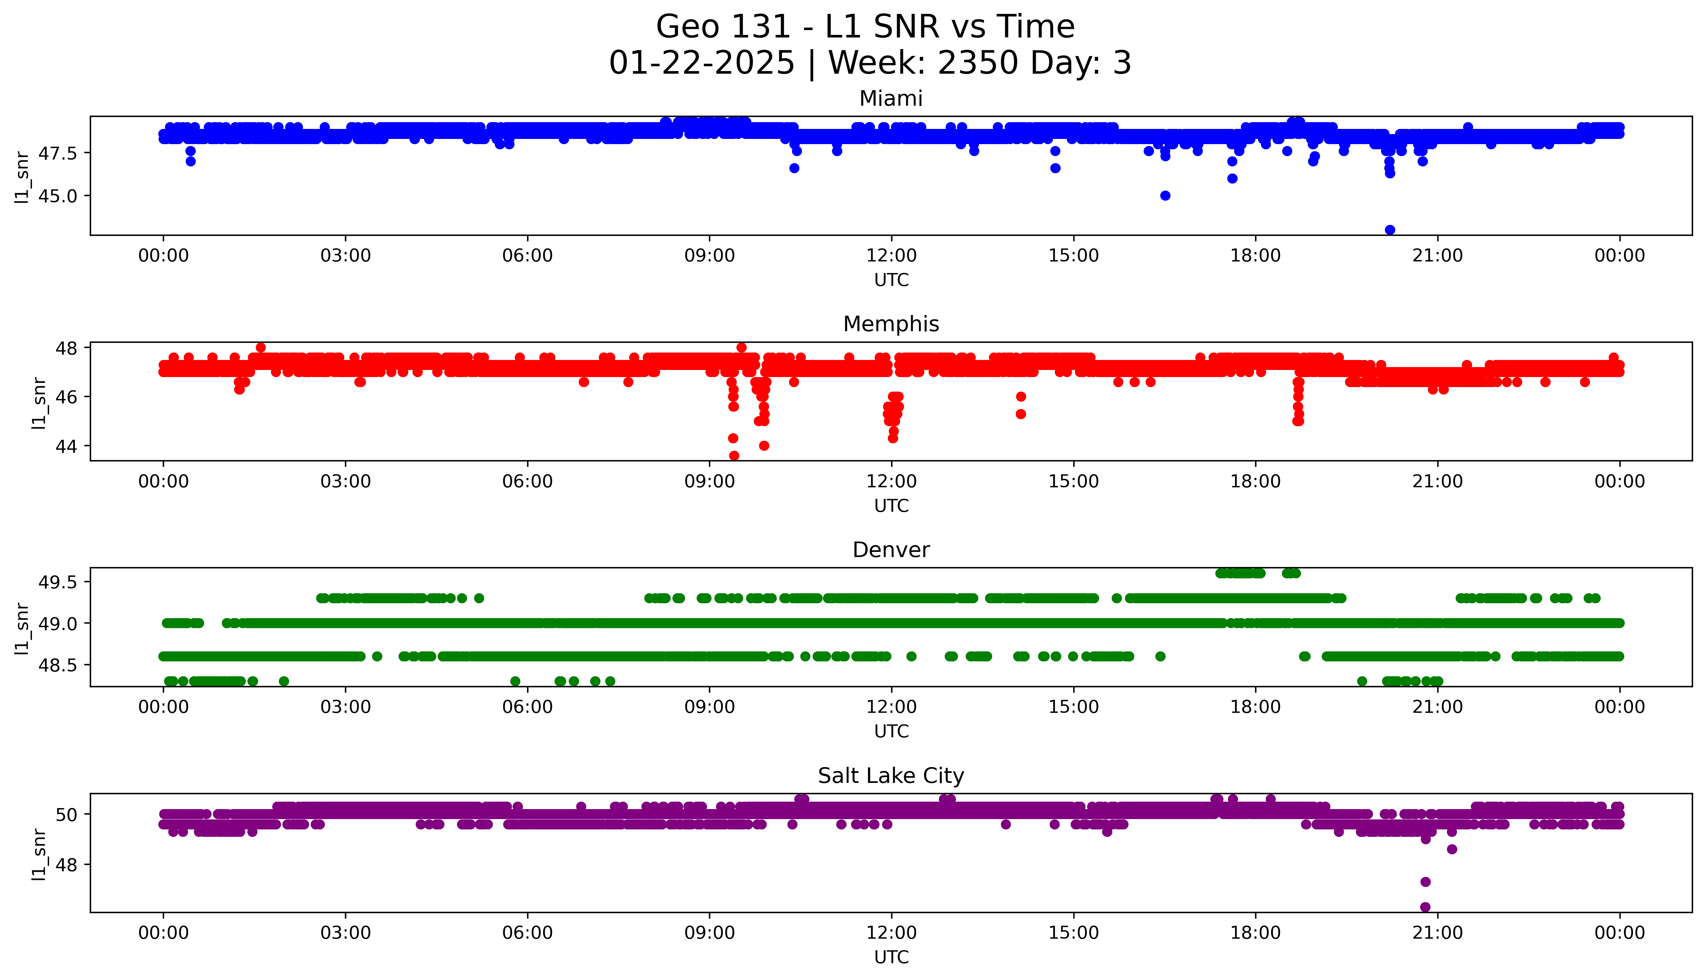Viewport: 1705px width, 980px height.
Task: Click the lowest blue outlier point in Miami plot
Action: tap(1389, 230)
